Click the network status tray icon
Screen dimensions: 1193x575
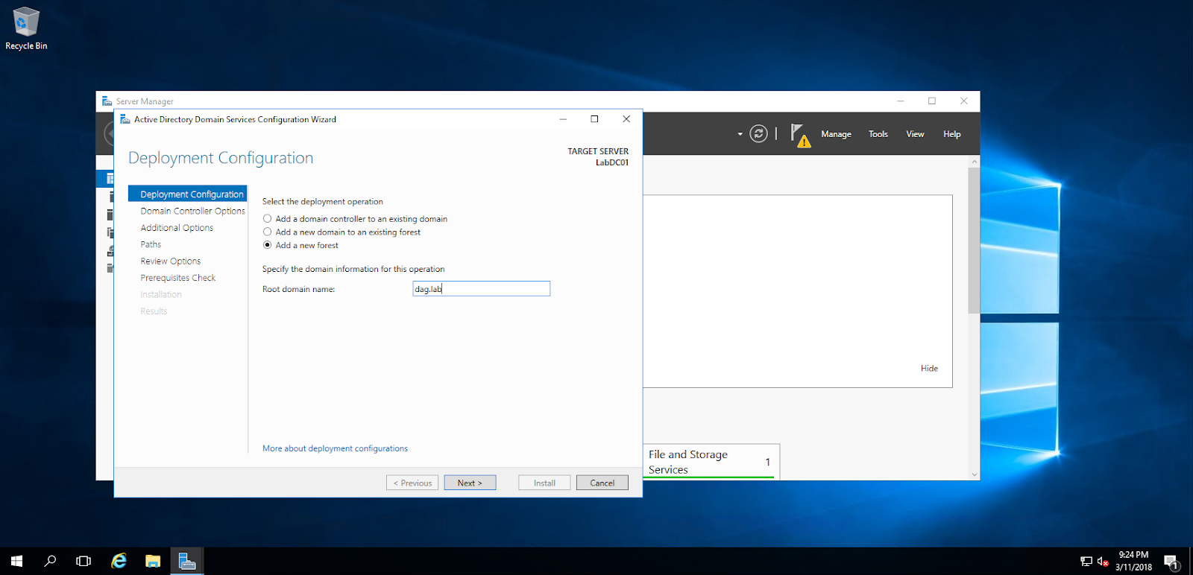pos(1086,562)
